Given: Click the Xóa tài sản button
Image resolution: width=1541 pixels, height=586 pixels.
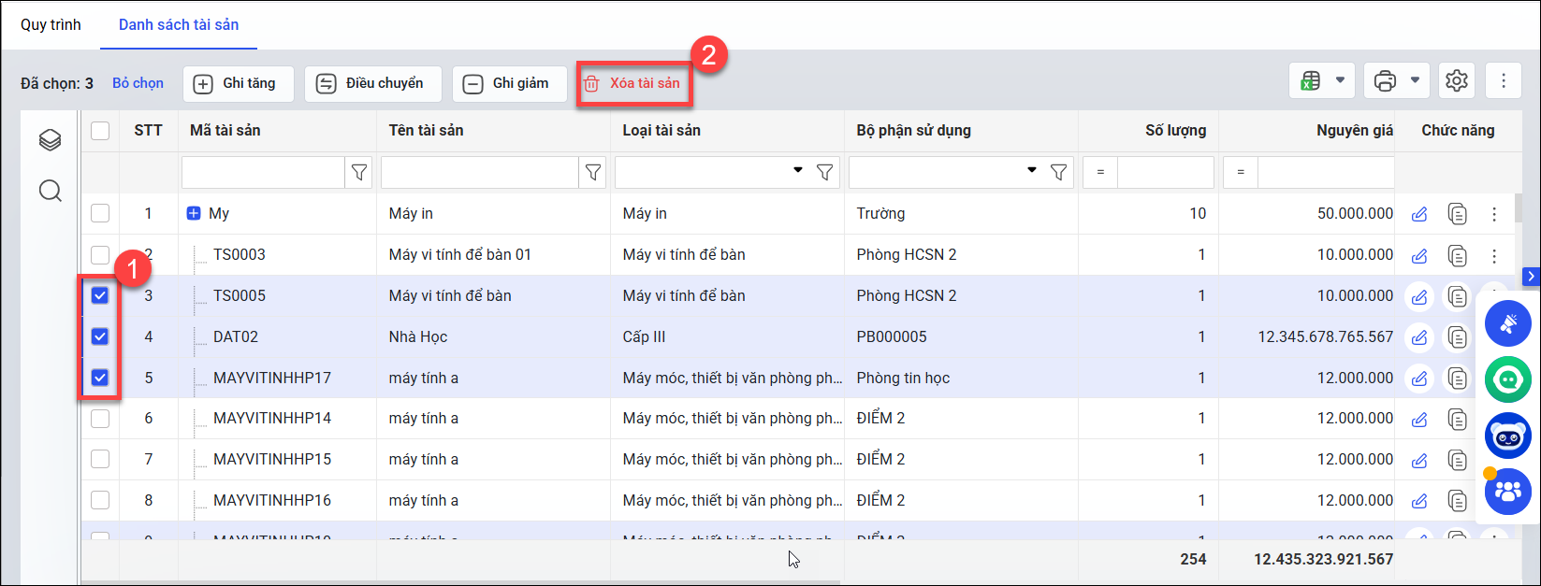Looking at the screenshot, I should 633,83.
